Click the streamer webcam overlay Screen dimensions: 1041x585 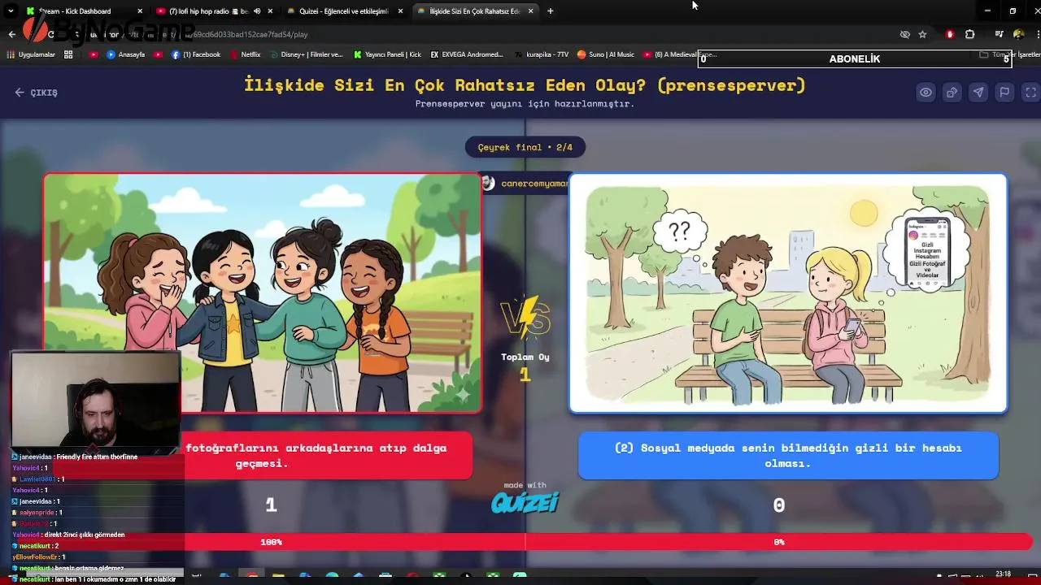[96, 401]
